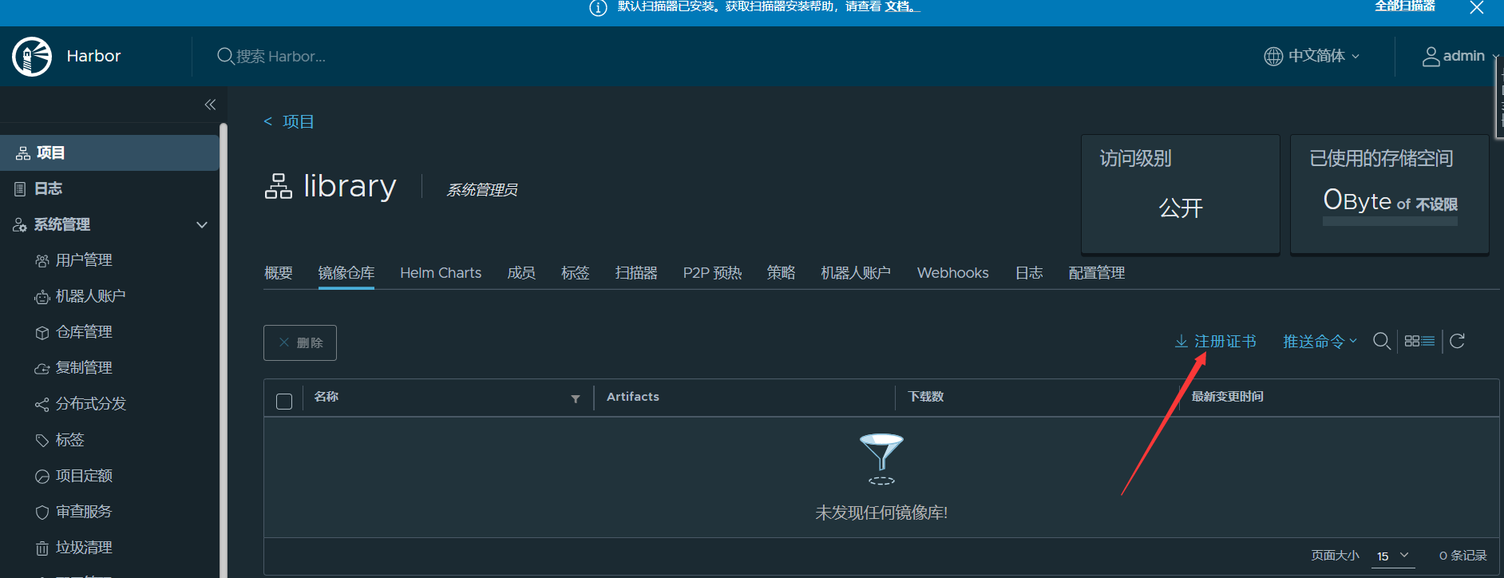Click the 最新变更时间 column header
Image resolution: width=1504 pixels, height=578 pixels.
click(x=1227, y=397)
